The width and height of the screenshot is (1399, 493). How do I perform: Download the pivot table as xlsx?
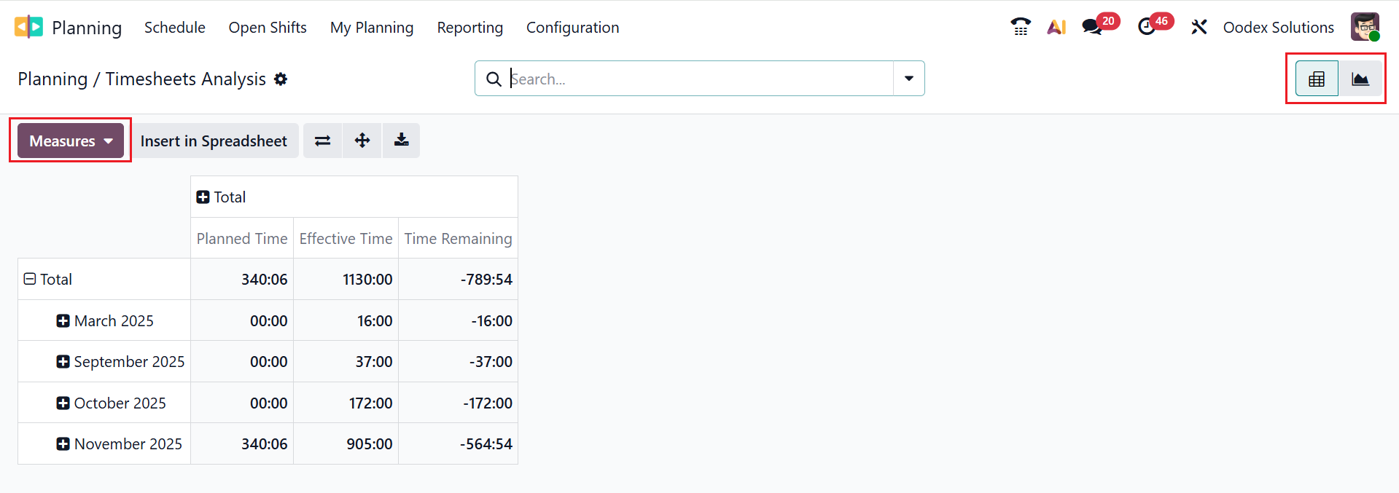(x=401, y=141)
